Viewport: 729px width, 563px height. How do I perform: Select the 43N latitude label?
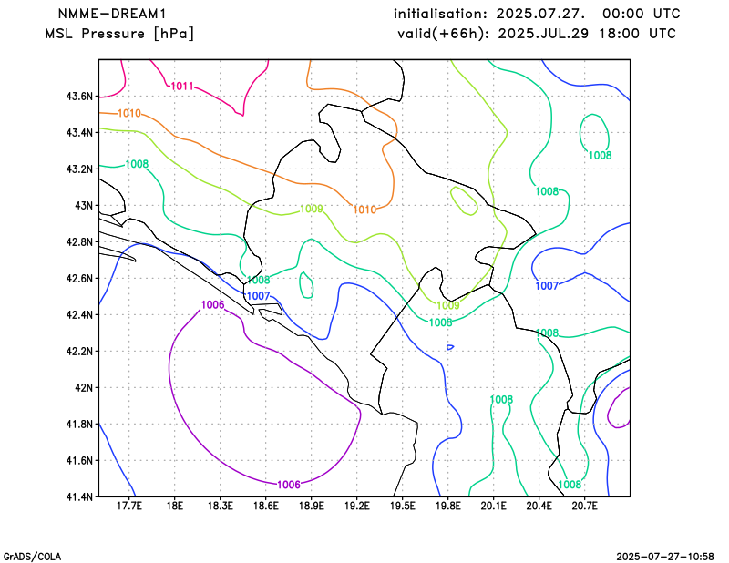(84, 206)
